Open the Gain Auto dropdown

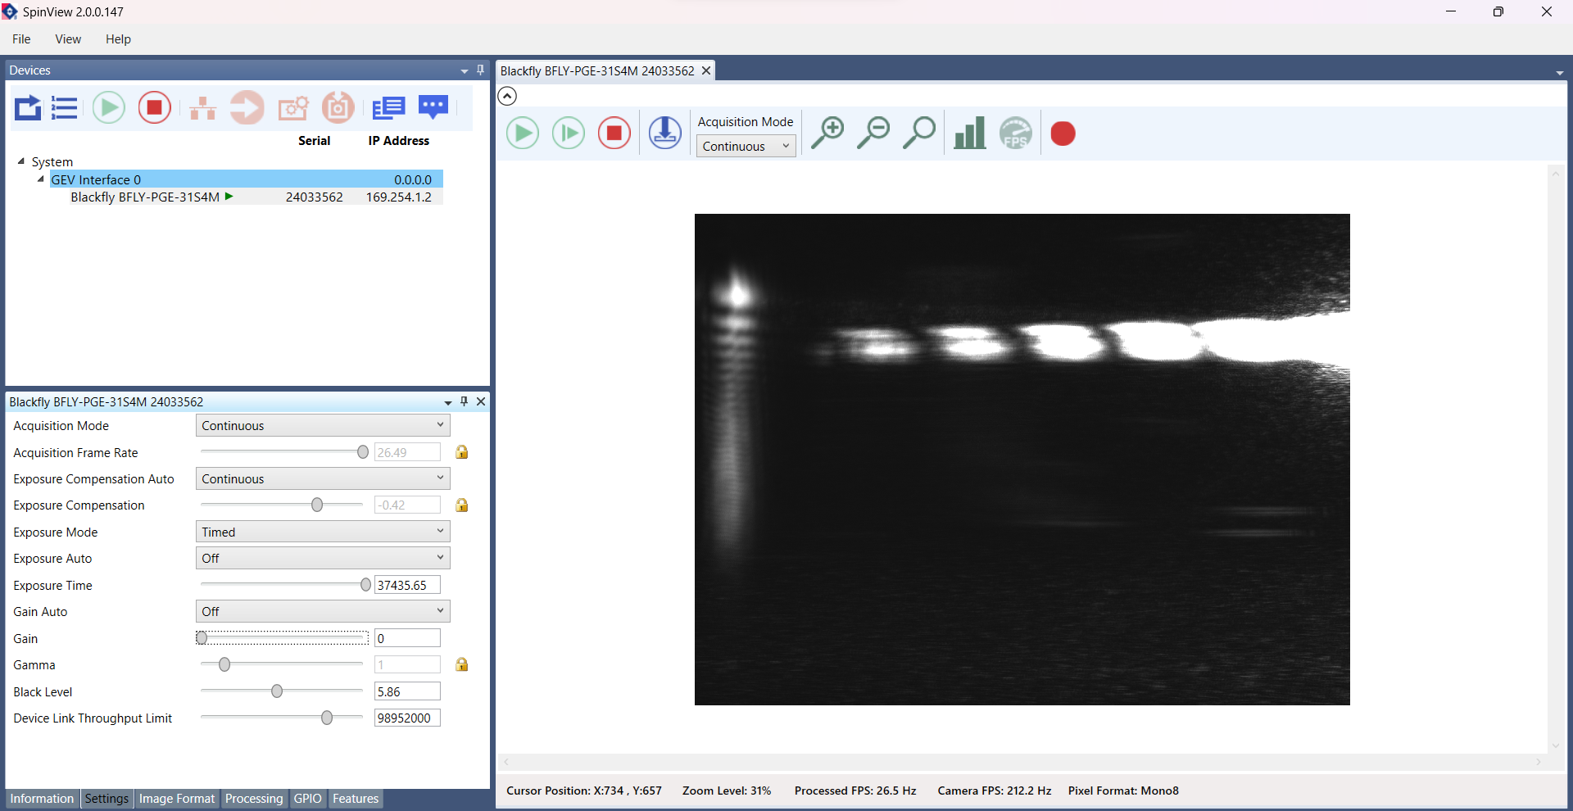click(x=323, y=612)
